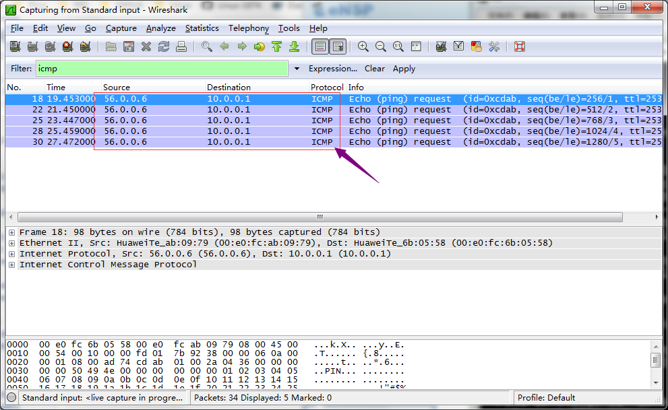Click packet list horizontal scrollbar thumb
The image size is (668, 410).
point(320,217)
